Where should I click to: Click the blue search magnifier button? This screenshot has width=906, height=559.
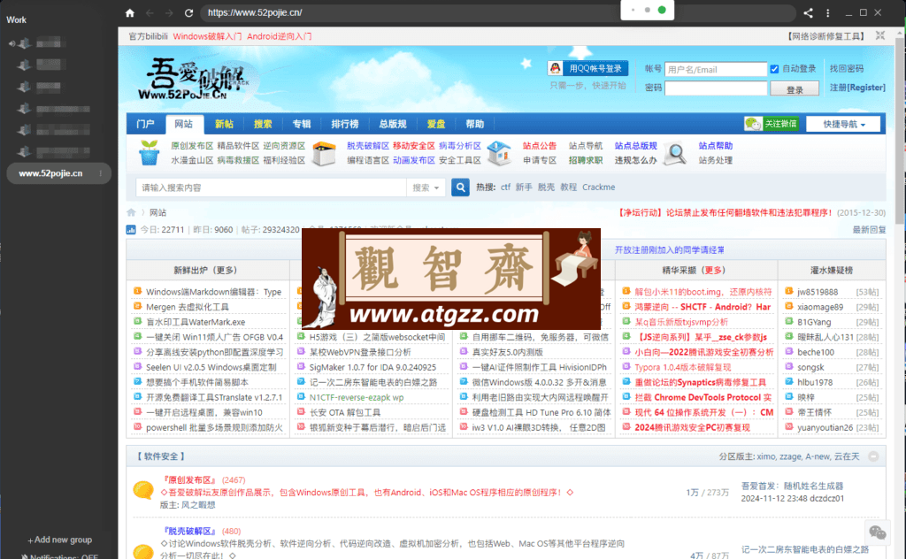460,188
